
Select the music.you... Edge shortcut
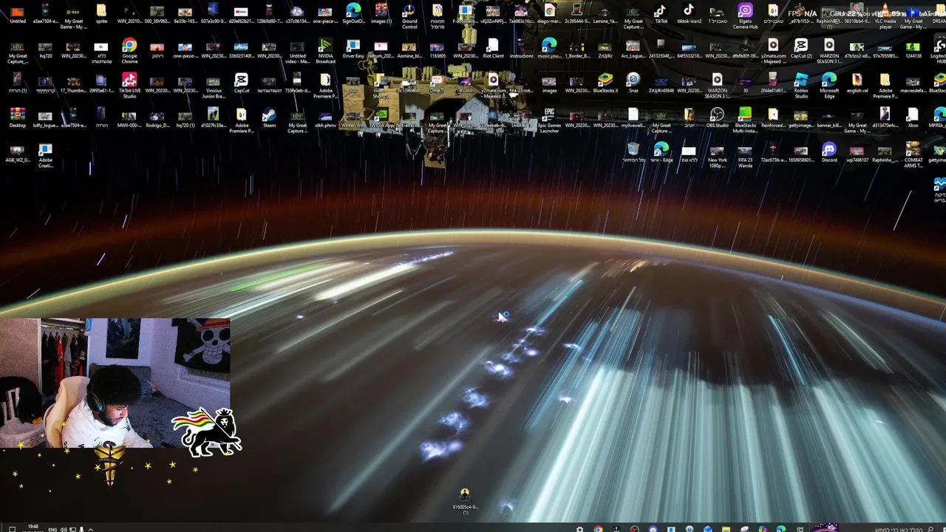(x=549, y=49)
